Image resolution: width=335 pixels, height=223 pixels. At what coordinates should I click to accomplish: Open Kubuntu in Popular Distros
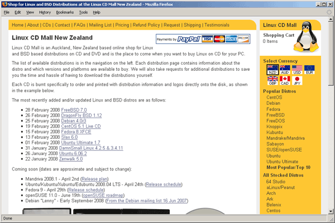coord(275,133)
